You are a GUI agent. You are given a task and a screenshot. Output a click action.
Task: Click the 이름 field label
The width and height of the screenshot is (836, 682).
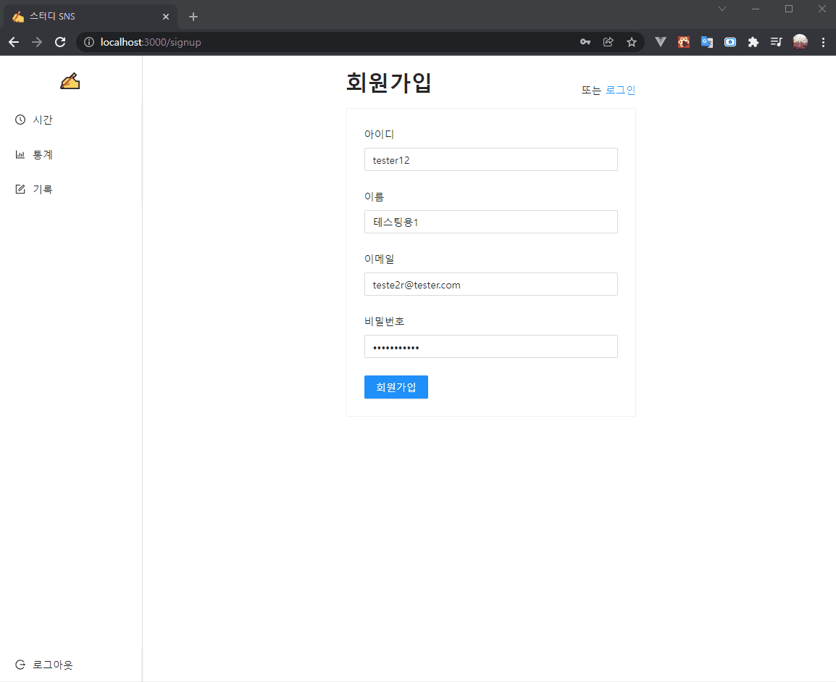pos(375,196)
